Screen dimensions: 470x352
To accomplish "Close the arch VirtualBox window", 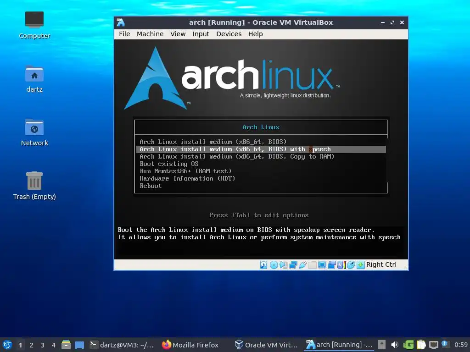I will [402, 22].
